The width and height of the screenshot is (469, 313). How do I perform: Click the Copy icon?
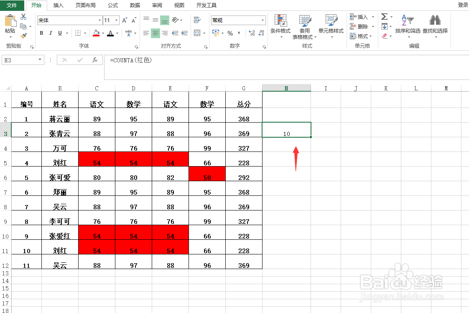pyautogui.click(x=23, y=26)
